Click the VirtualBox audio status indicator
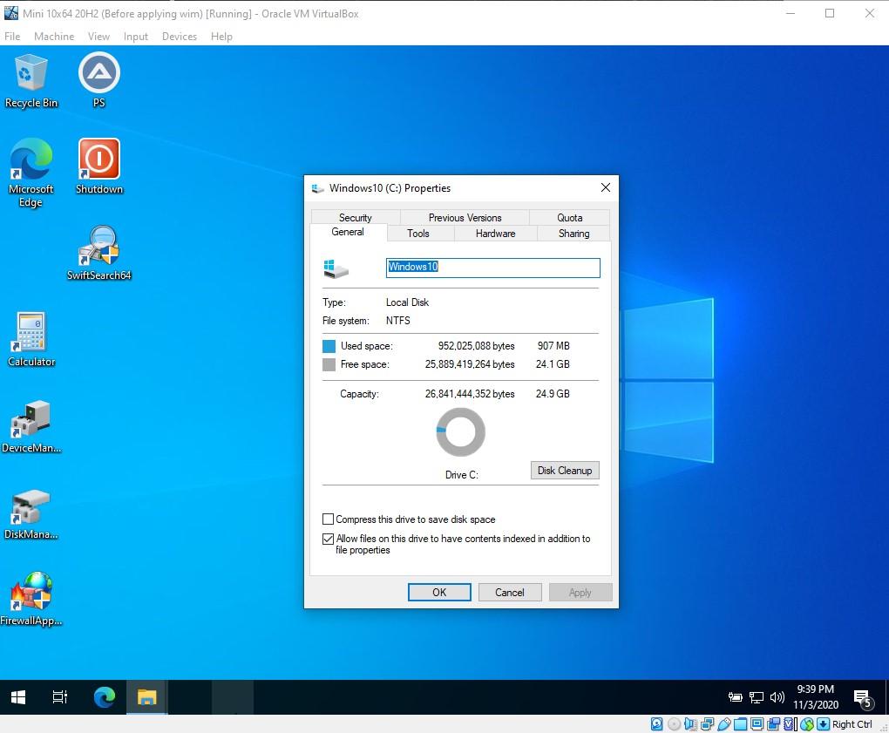The width and height of the screenshot is (889, 733). click(x=690, y=724)
